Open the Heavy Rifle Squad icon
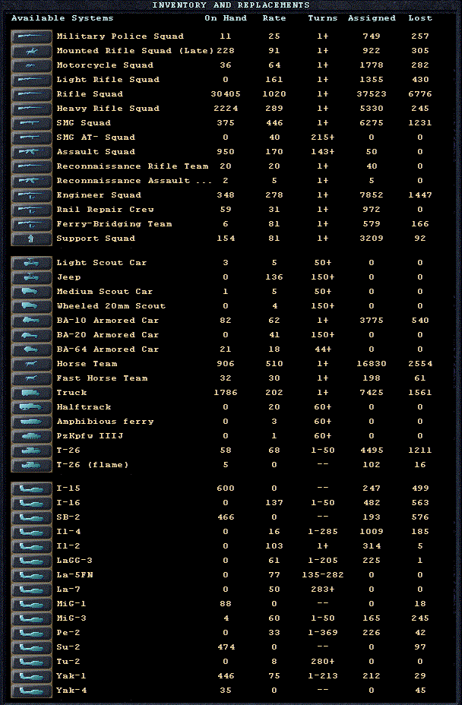The height and width of the screenshot is (705, 462). 31,109
